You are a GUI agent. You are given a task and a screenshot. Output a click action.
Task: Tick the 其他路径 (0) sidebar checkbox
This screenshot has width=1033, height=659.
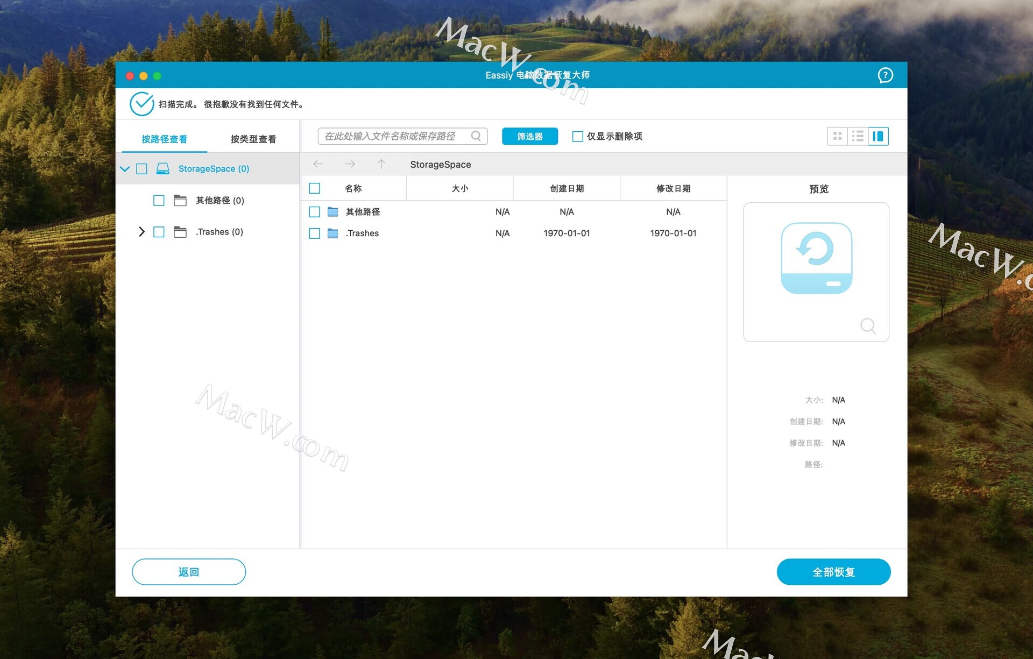[159, 201]
